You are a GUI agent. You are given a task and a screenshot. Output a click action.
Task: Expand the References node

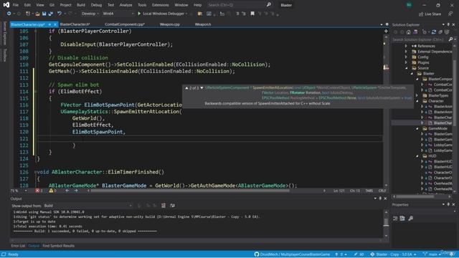[x=406, y=46]
